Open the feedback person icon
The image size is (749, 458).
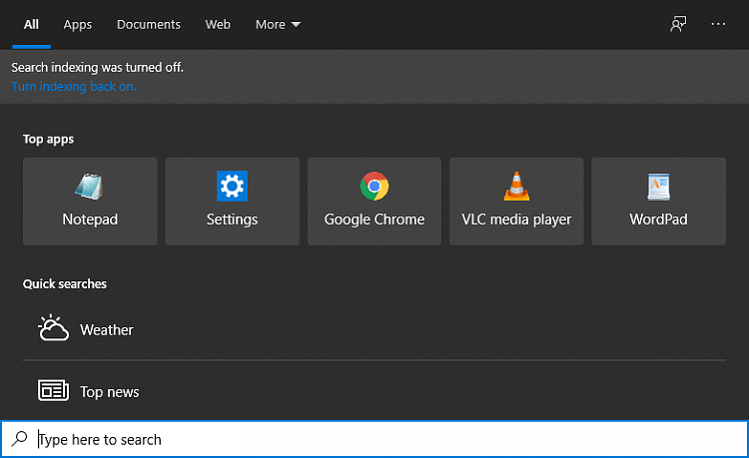[678, 24]
